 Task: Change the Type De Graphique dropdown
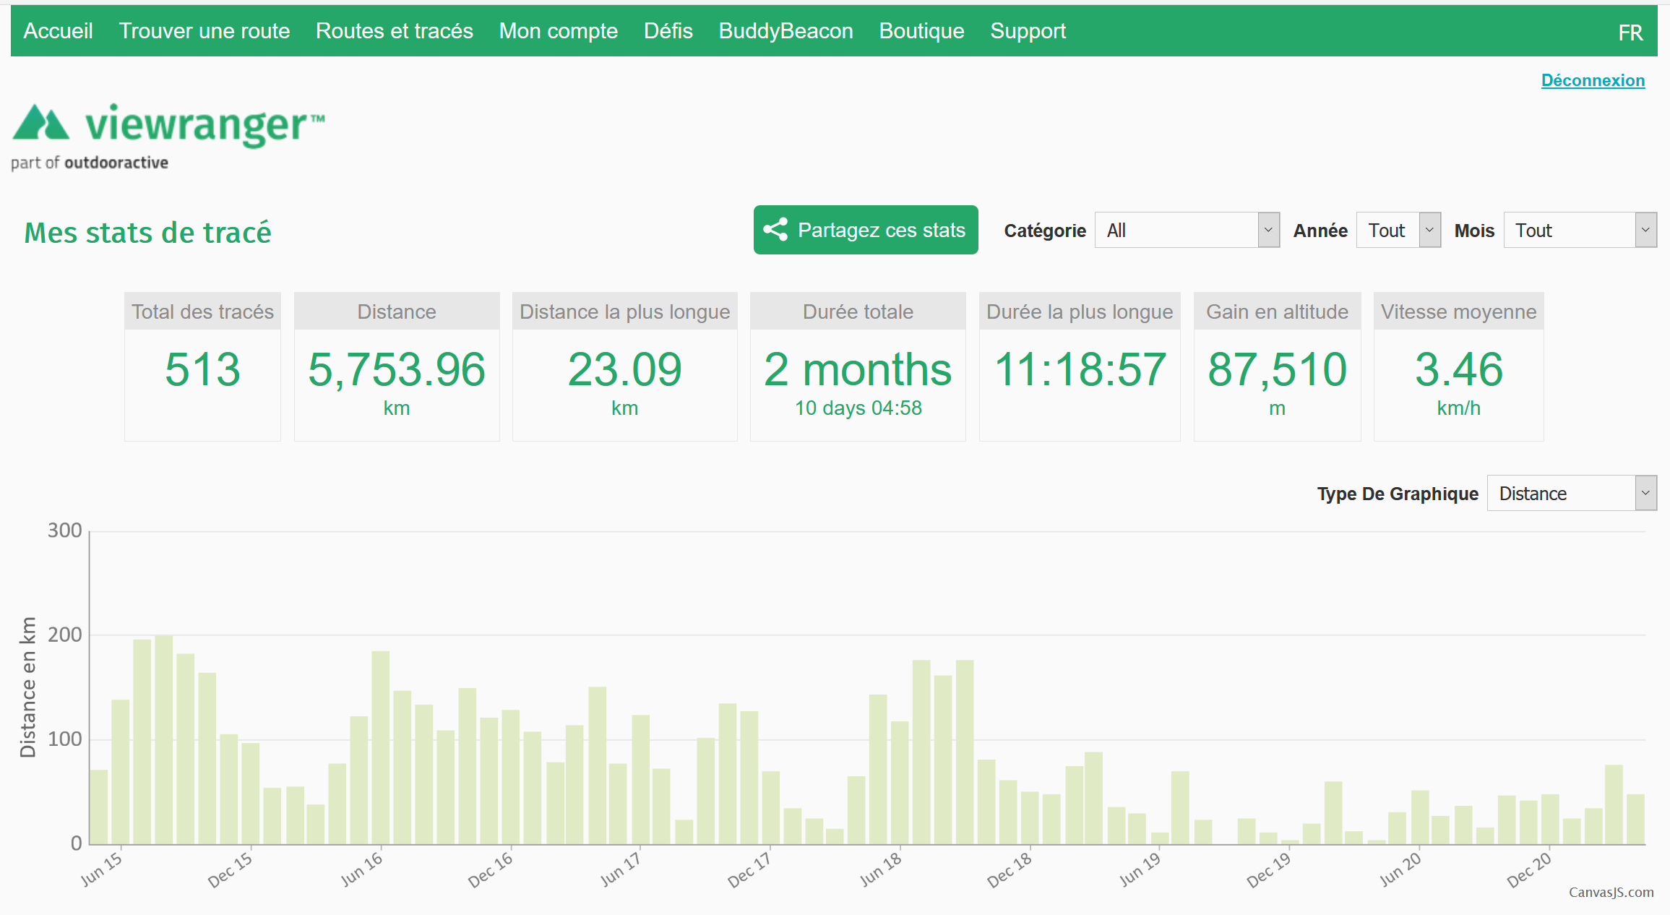pyautogui.click(x=1571, y=493)
